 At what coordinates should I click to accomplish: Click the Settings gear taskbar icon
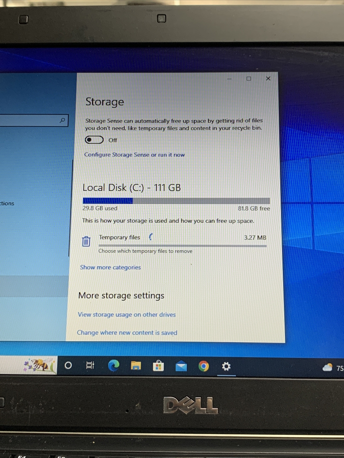point(226,366)
